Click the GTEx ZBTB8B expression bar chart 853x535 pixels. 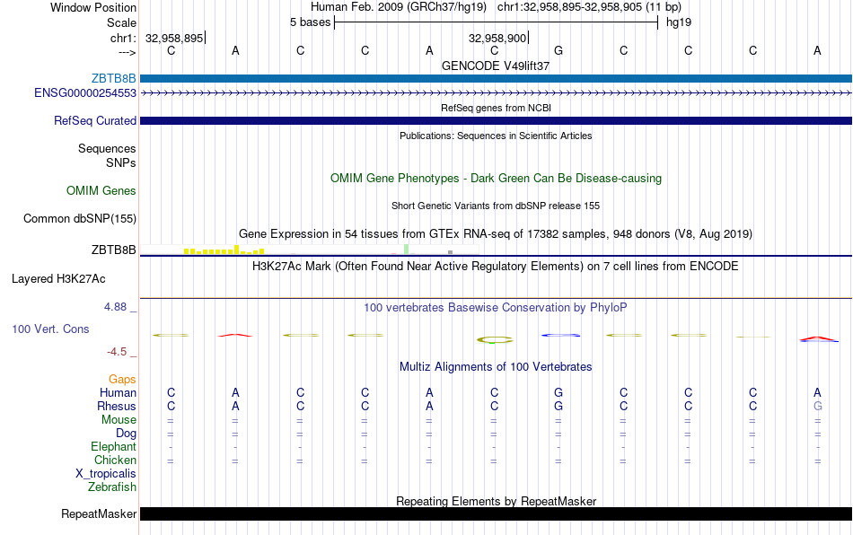click(309, 250)
